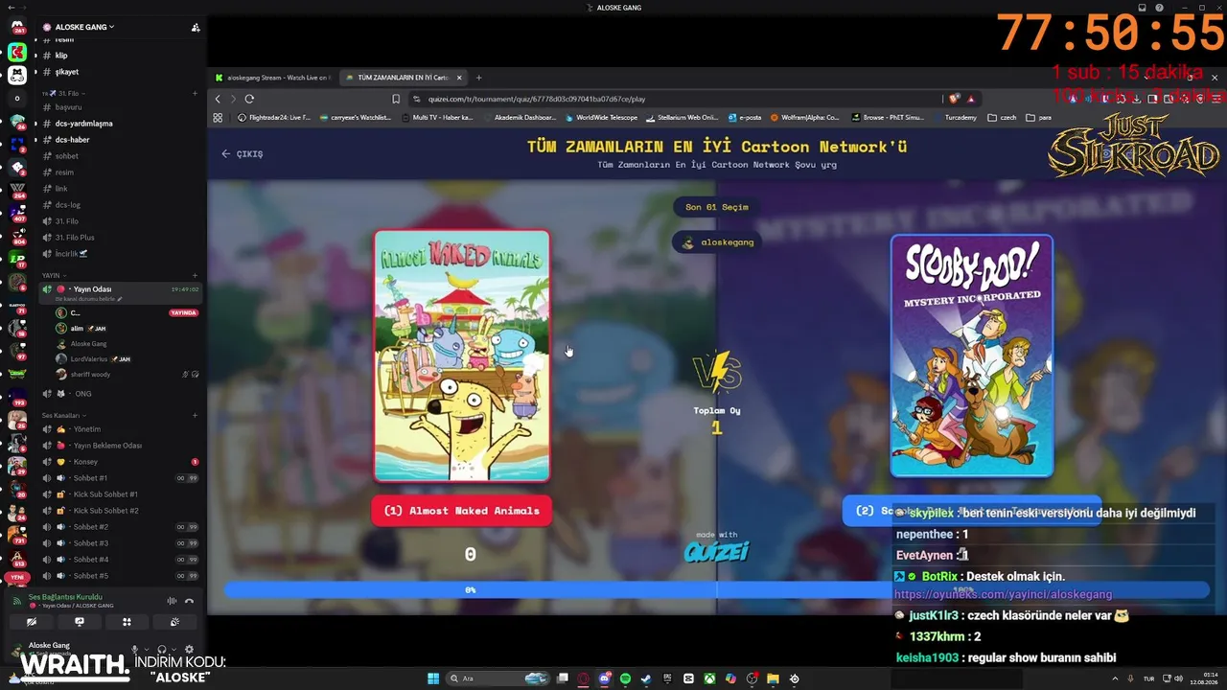The width and height of the screenshot is (1227, 690).
Task: Share your screen in Discord voice panel
Action: point(80,622)
